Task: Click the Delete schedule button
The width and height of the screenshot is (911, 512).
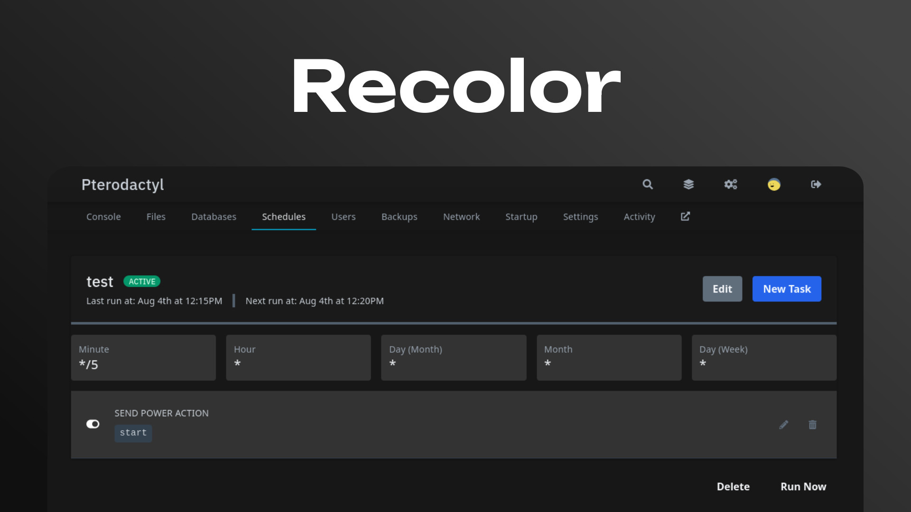Action: pyautogui.click(x=733, y=487)
